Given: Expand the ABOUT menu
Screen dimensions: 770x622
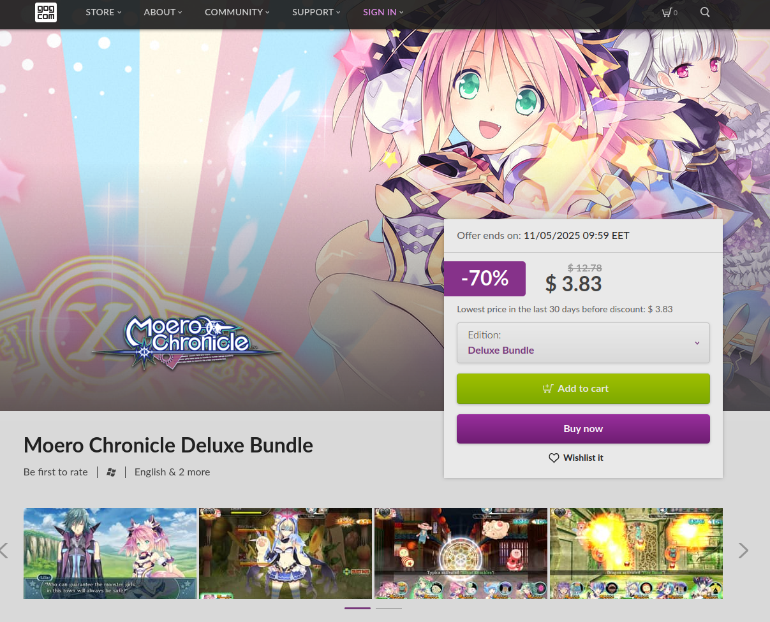Looking at the screenshot, I should coord(163,12).
